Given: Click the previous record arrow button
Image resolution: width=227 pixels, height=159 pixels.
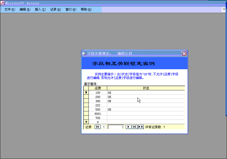Looking at the screenshot, I should [x=104, y=127].
